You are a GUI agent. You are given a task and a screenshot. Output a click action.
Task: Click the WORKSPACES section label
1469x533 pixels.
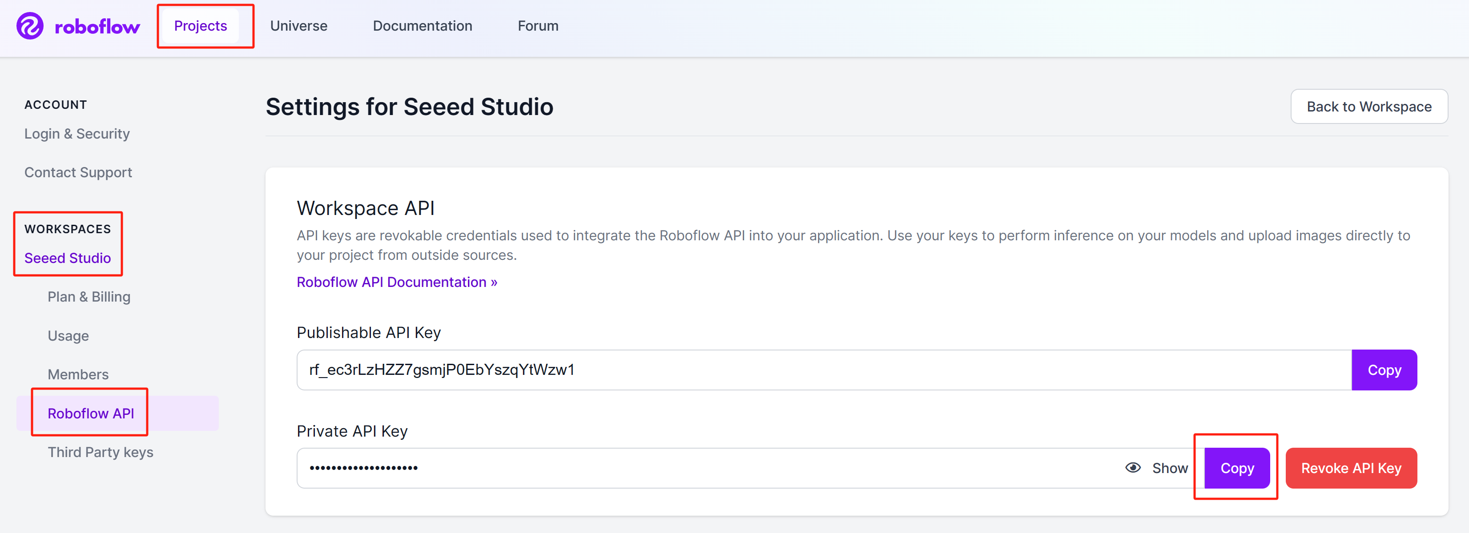[x=67, y=229]
